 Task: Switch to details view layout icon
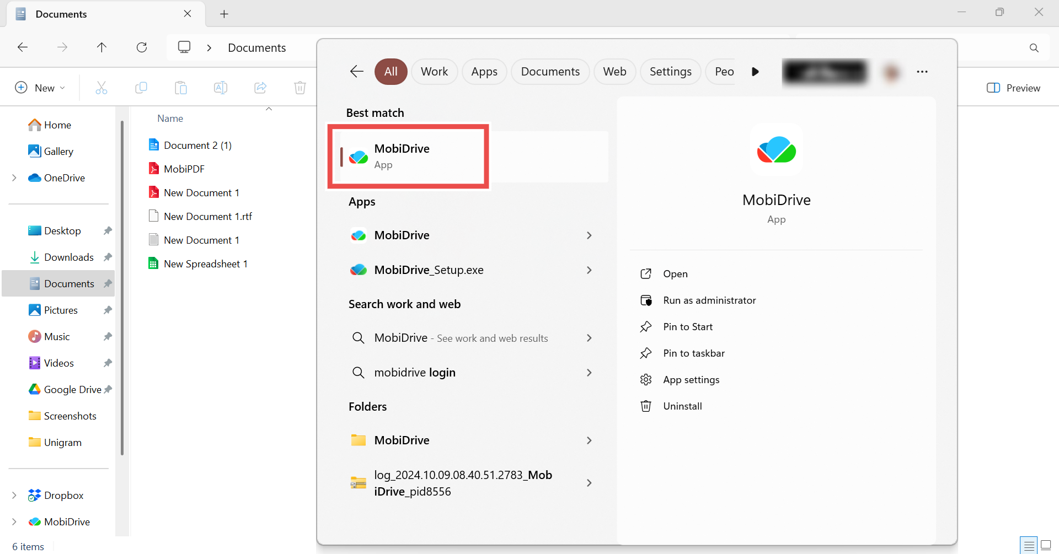tap(1029, 546)
